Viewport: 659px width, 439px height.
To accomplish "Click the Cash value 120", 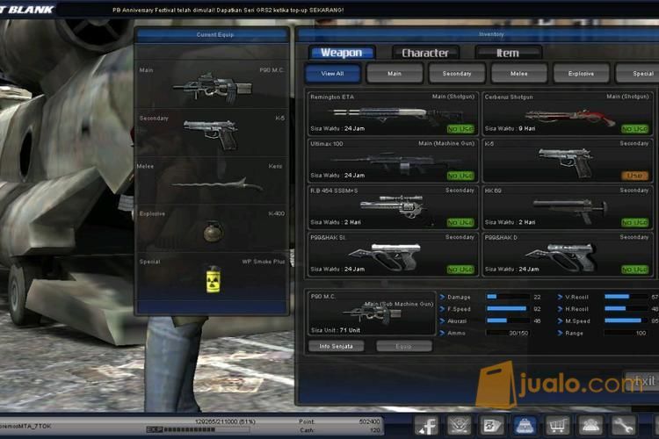I will point(375,430).
